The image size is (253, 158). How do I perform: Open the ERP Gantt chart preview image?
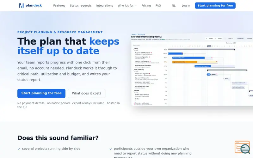(x=192, y=70)
